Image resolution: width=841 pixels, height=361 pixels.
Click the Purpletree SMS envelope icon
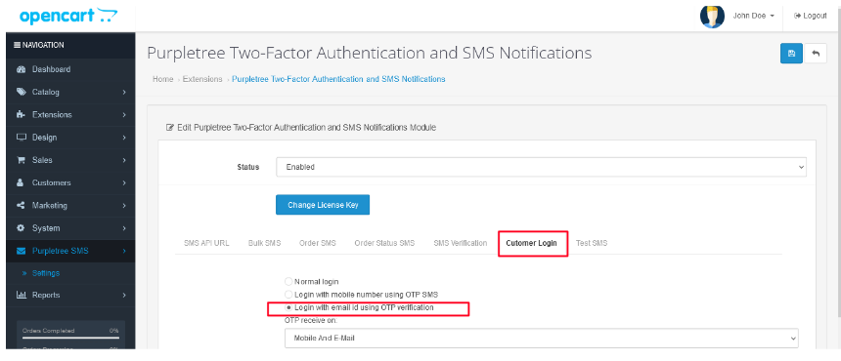click(22, 251)
